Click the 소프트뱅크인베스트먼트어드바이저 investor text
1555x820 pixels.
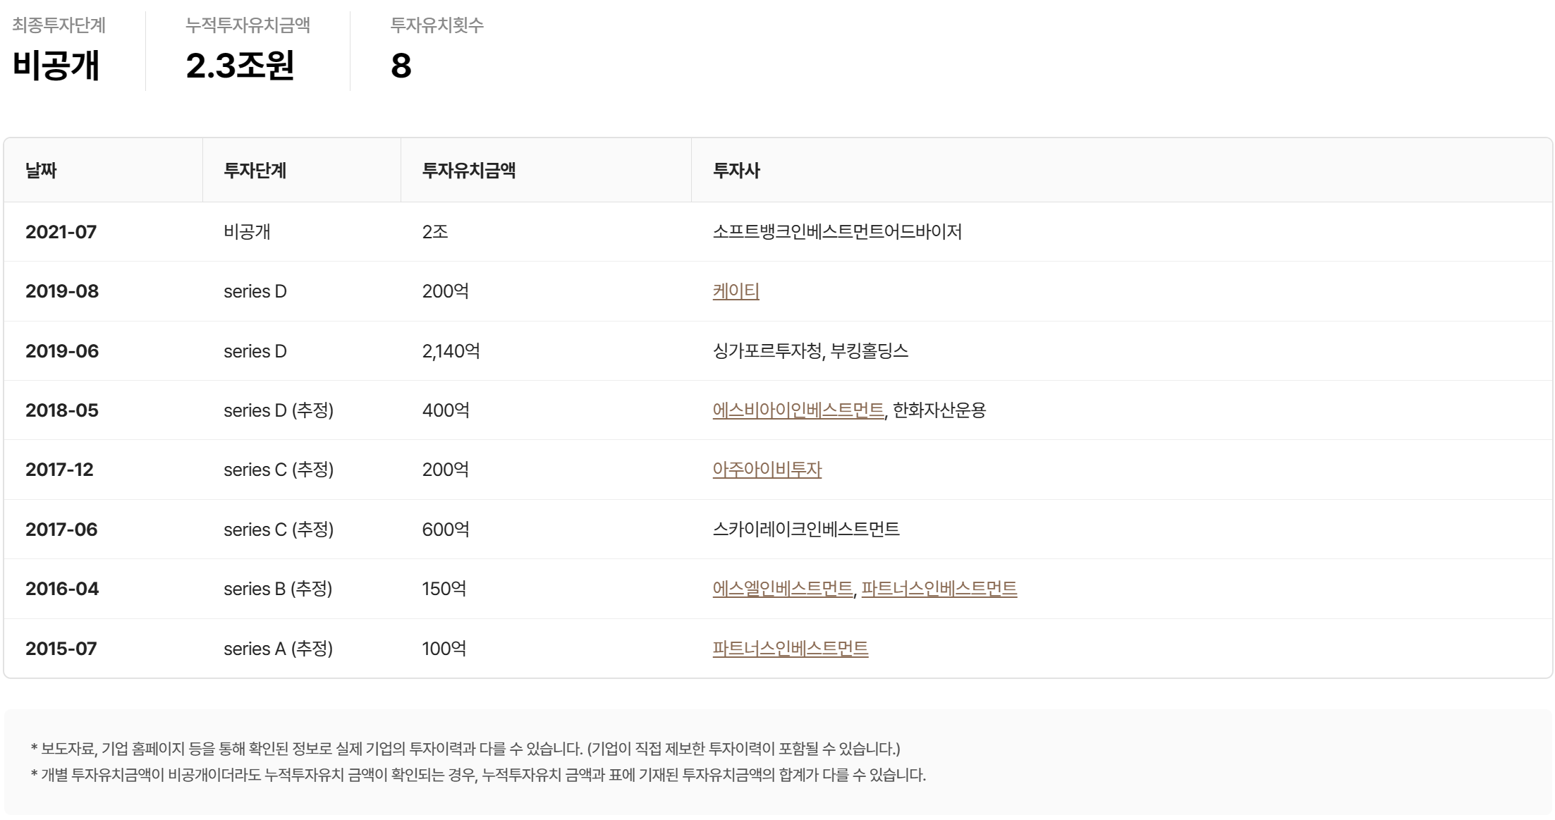837,232
